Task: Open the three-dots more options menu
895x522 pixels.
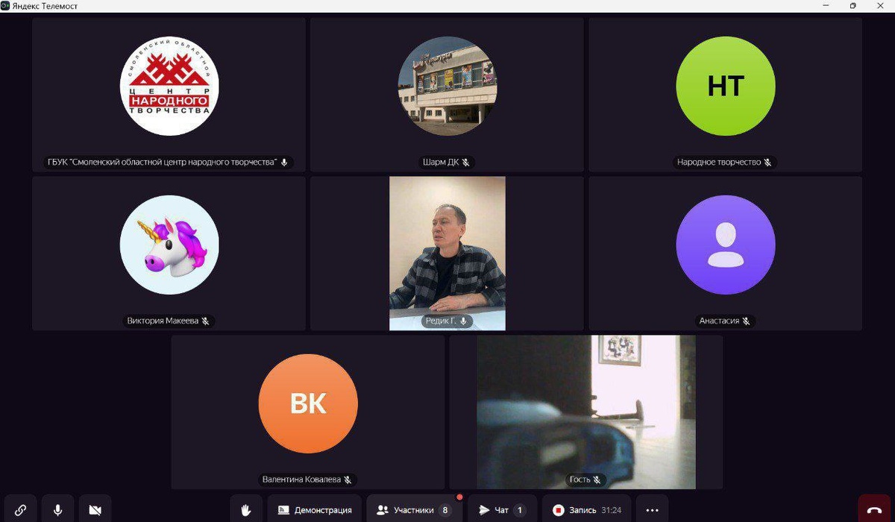Action: click(x=652, y=509)
